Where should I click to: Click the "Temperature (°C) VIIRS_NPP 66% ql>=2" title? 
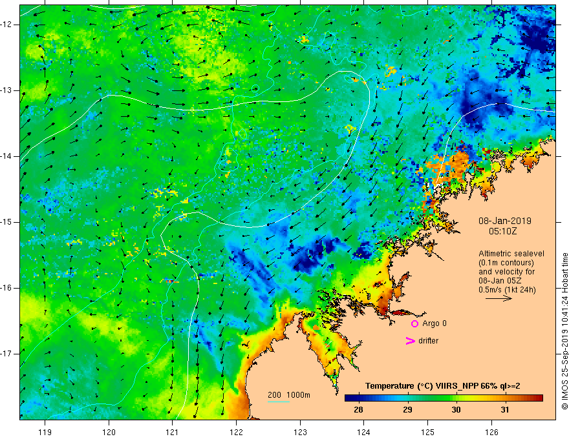(442, 386)
